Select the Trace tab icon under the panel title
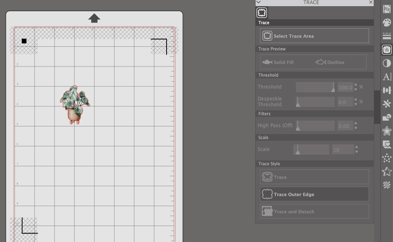Viewport: 393px width, 242px height. point(262,13)
